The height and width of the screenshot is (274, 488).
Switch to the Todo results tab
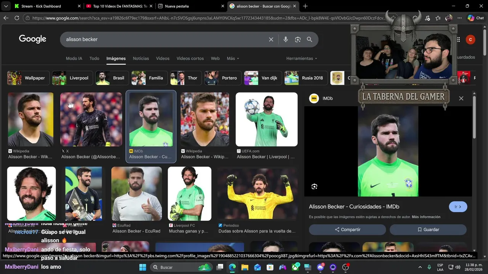[94, 59]
